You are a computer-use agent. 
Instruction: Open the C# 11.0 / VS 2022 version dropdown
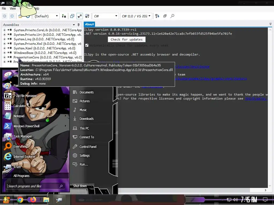coord(136,16)
